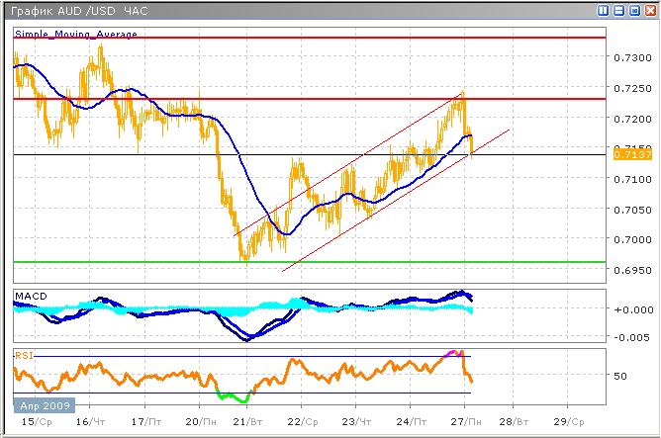Screen dimensions: 661x438
Task: Maximize the AUD/USD chart window
Action: pyautogui.click(x=634, y=11)
